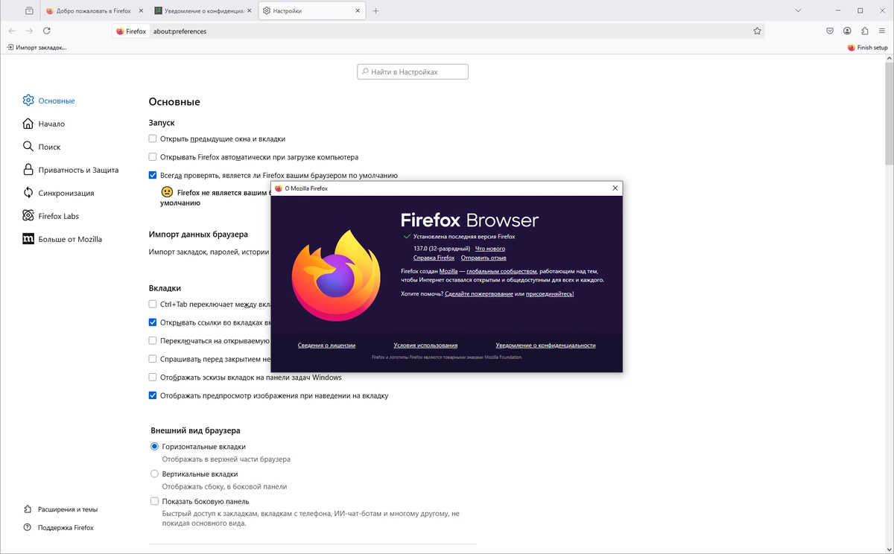The image size is (894, 554).
Task: Open 'Firefox Labs' settings category
Action: point(51,216)
